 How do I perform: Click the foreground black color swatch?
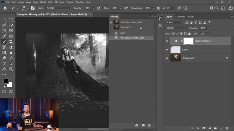tap(6, 81)
